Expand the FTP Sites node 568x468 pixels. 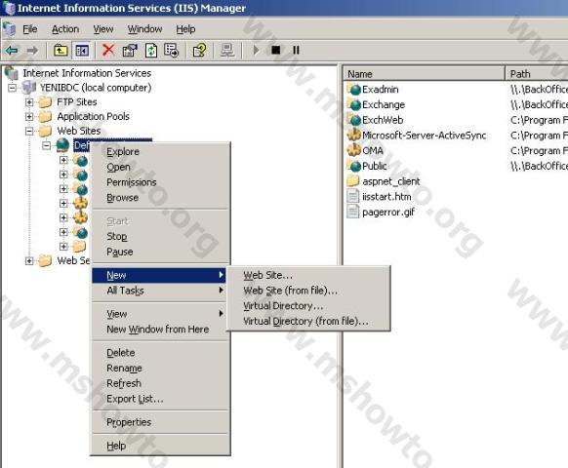(29, 102)
